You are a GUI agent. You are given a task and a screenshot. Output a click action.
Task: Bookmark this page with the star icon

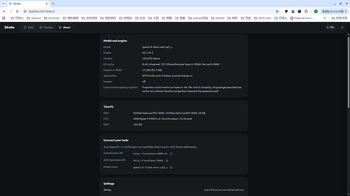coord(277,11)
